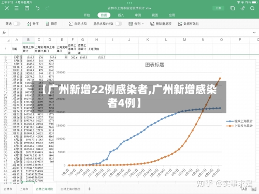Select the 350000 chart axis label
This screenshot has width=259, height=194.
61,72
